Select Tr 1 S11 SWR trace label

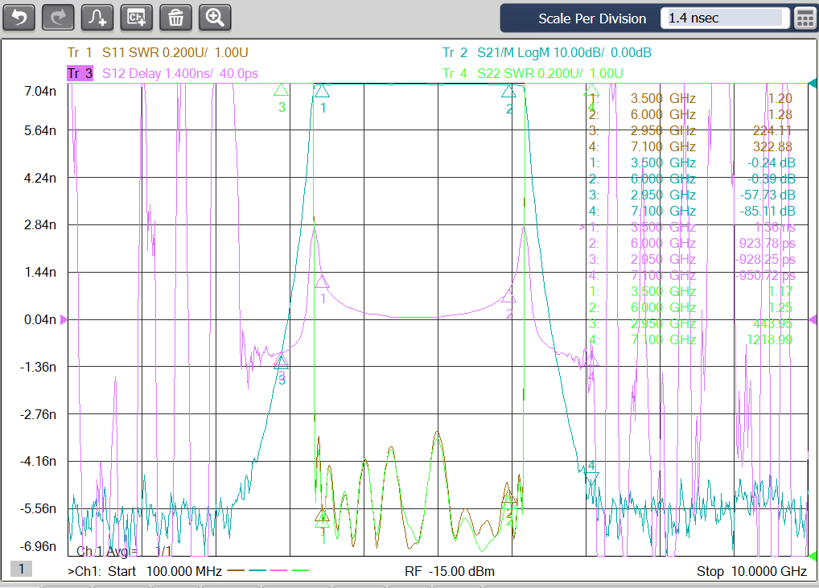(158, 53)
